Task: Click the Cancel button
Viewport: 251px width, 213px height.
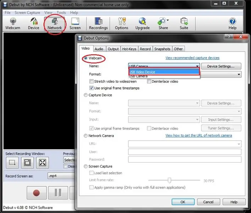Action: click(208, 202)
